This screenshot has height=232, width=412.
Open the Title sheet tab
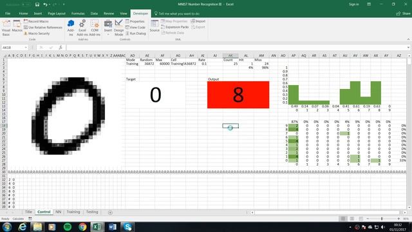coord(28,212)
